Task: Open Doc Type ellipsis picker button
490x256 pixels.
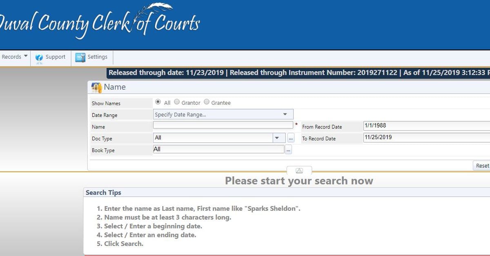Action: pos(291,138)
